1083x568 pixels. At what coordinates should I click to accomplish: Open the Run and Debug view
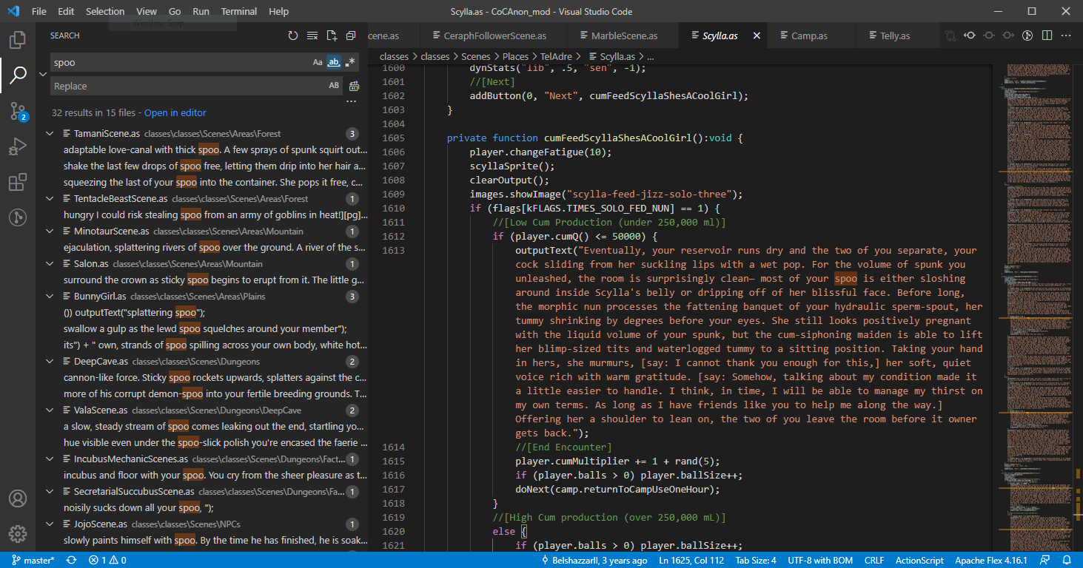pos(18,147)
